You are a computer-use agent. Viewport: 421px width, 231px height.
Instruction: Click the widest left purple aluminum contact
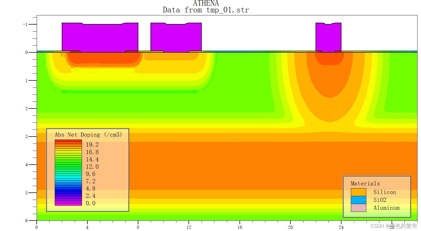pos(100,38)
